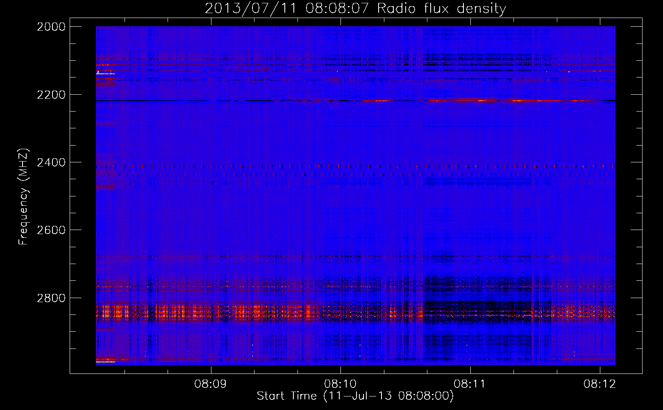Click the 08:09 time tick label
The height and width of the screenshot is (410, 663).
[x=211, y=384]
